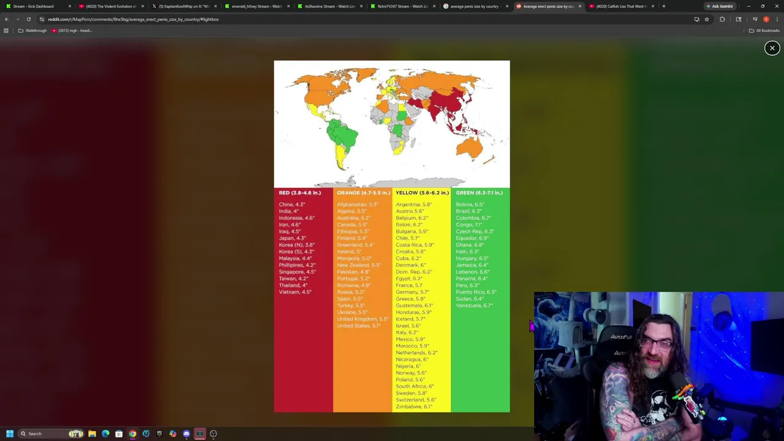Open the Windows Start menu
Viewport: 784px width, 441px height.
[10, 434]
